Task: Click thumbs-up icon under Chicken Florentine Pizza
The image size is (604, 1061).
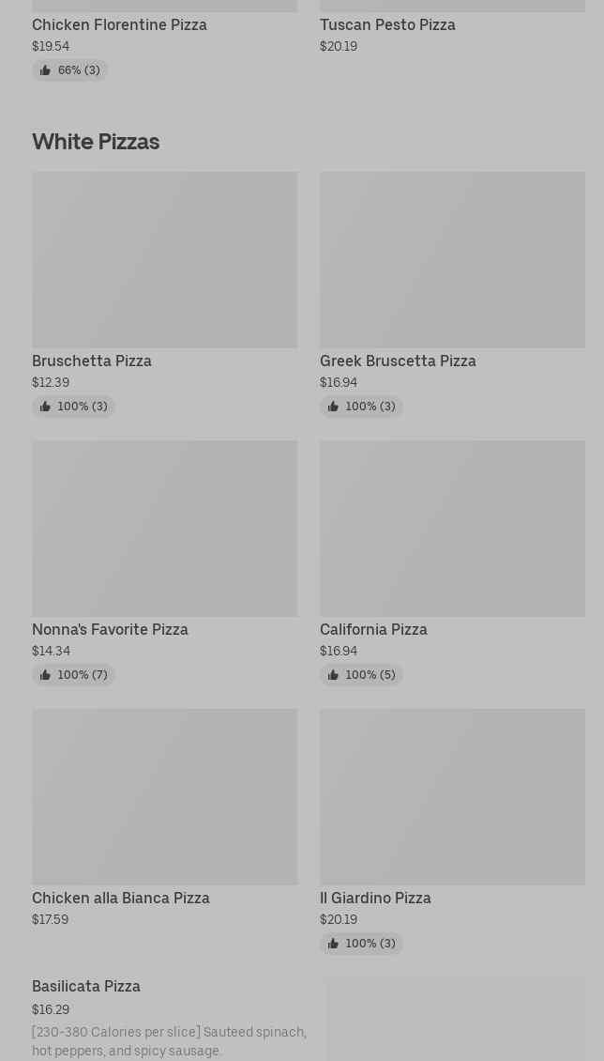Action: [45, 70]
